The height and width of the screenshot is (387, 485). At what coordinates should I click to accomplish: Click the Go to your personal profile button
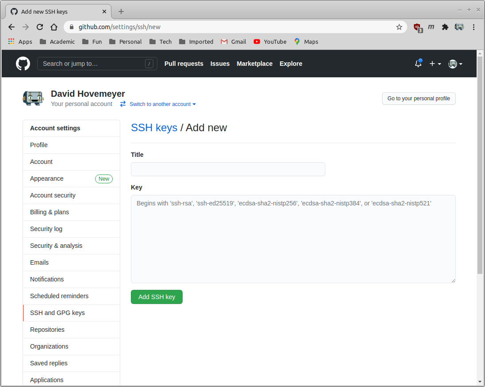418,99
